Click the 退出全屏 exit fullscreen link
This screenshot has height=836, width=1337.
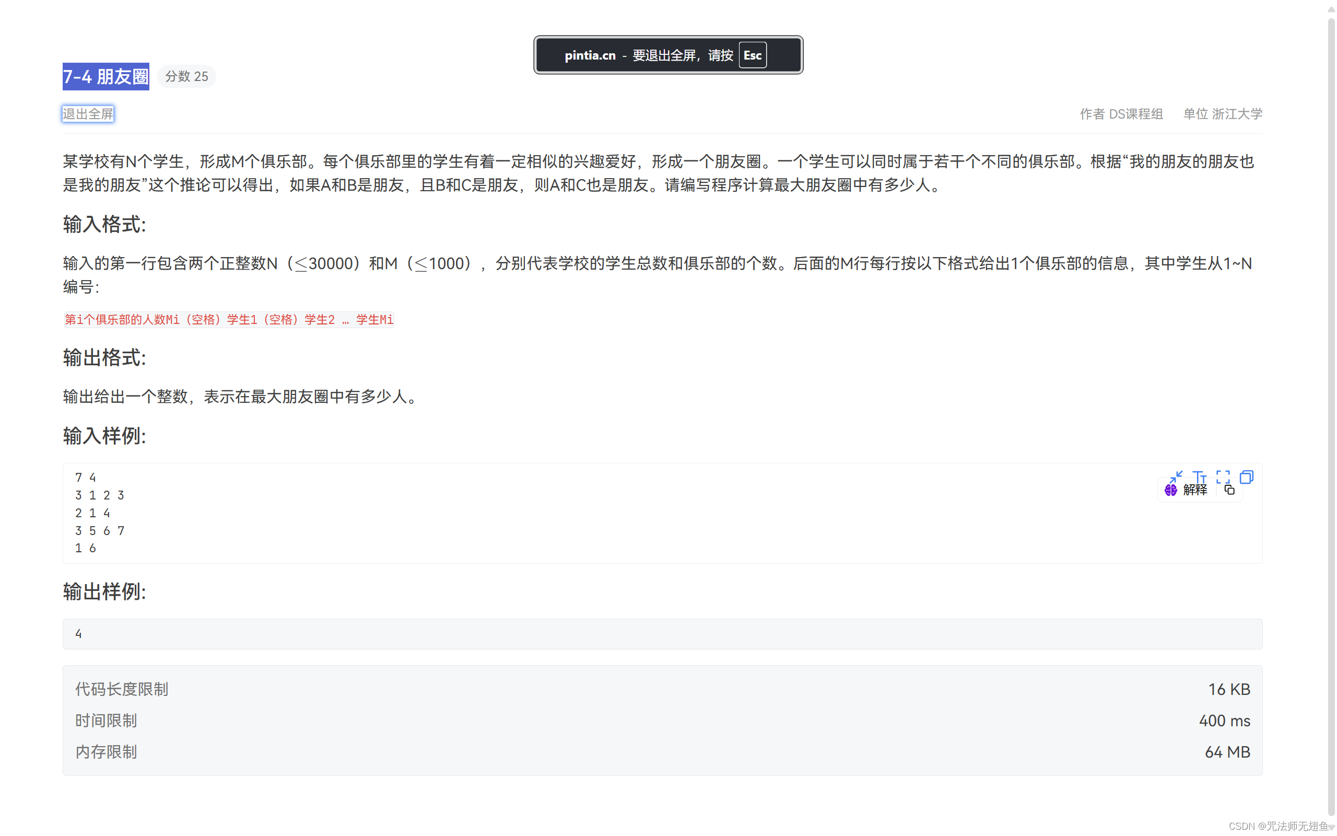(88, 114)
